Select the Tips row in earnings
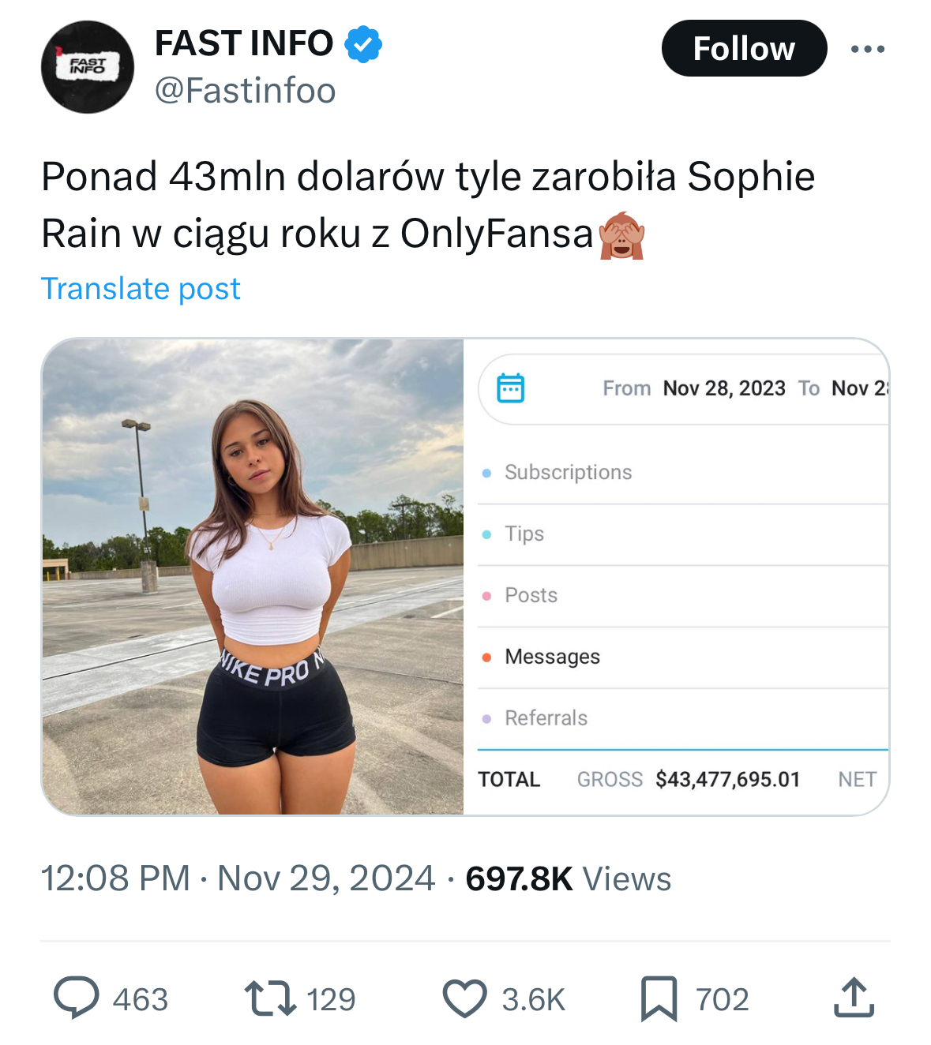Viewport: 931px width, 1045px height. 524,534
